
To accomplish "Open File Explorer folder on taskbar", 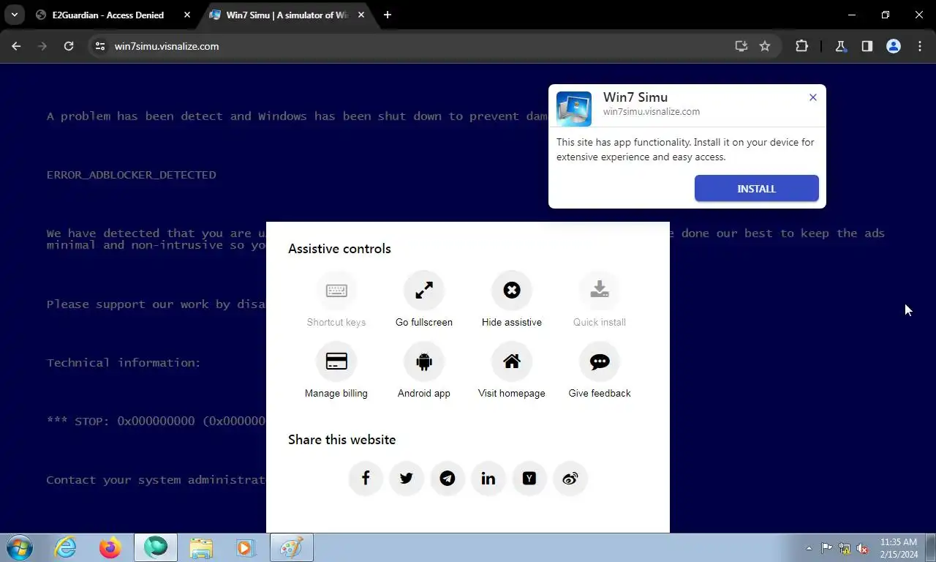I will coord(201,547).
